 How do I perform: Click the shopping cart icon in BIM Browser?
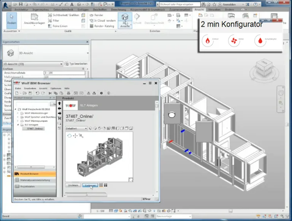60,118
